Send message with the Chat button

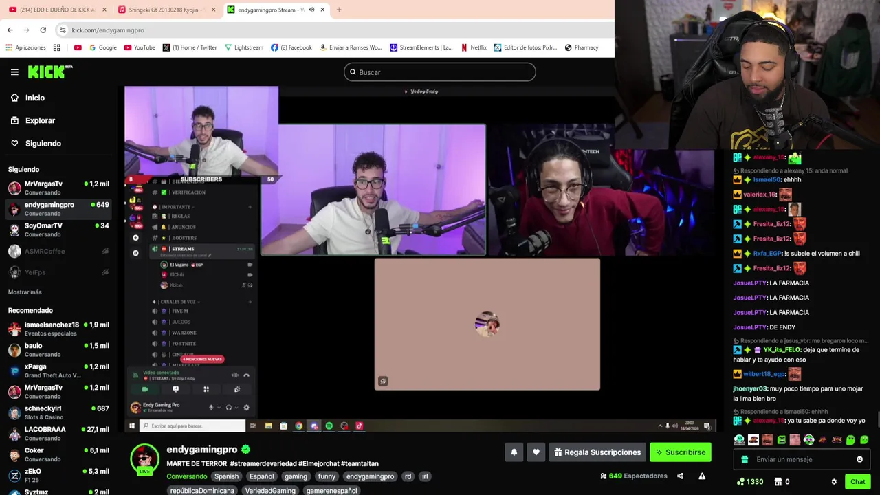tap(857, 482)
